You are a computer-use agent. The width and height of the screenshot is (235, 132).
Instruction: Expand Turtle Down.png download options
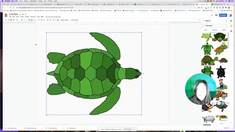(x=42, y=128)
